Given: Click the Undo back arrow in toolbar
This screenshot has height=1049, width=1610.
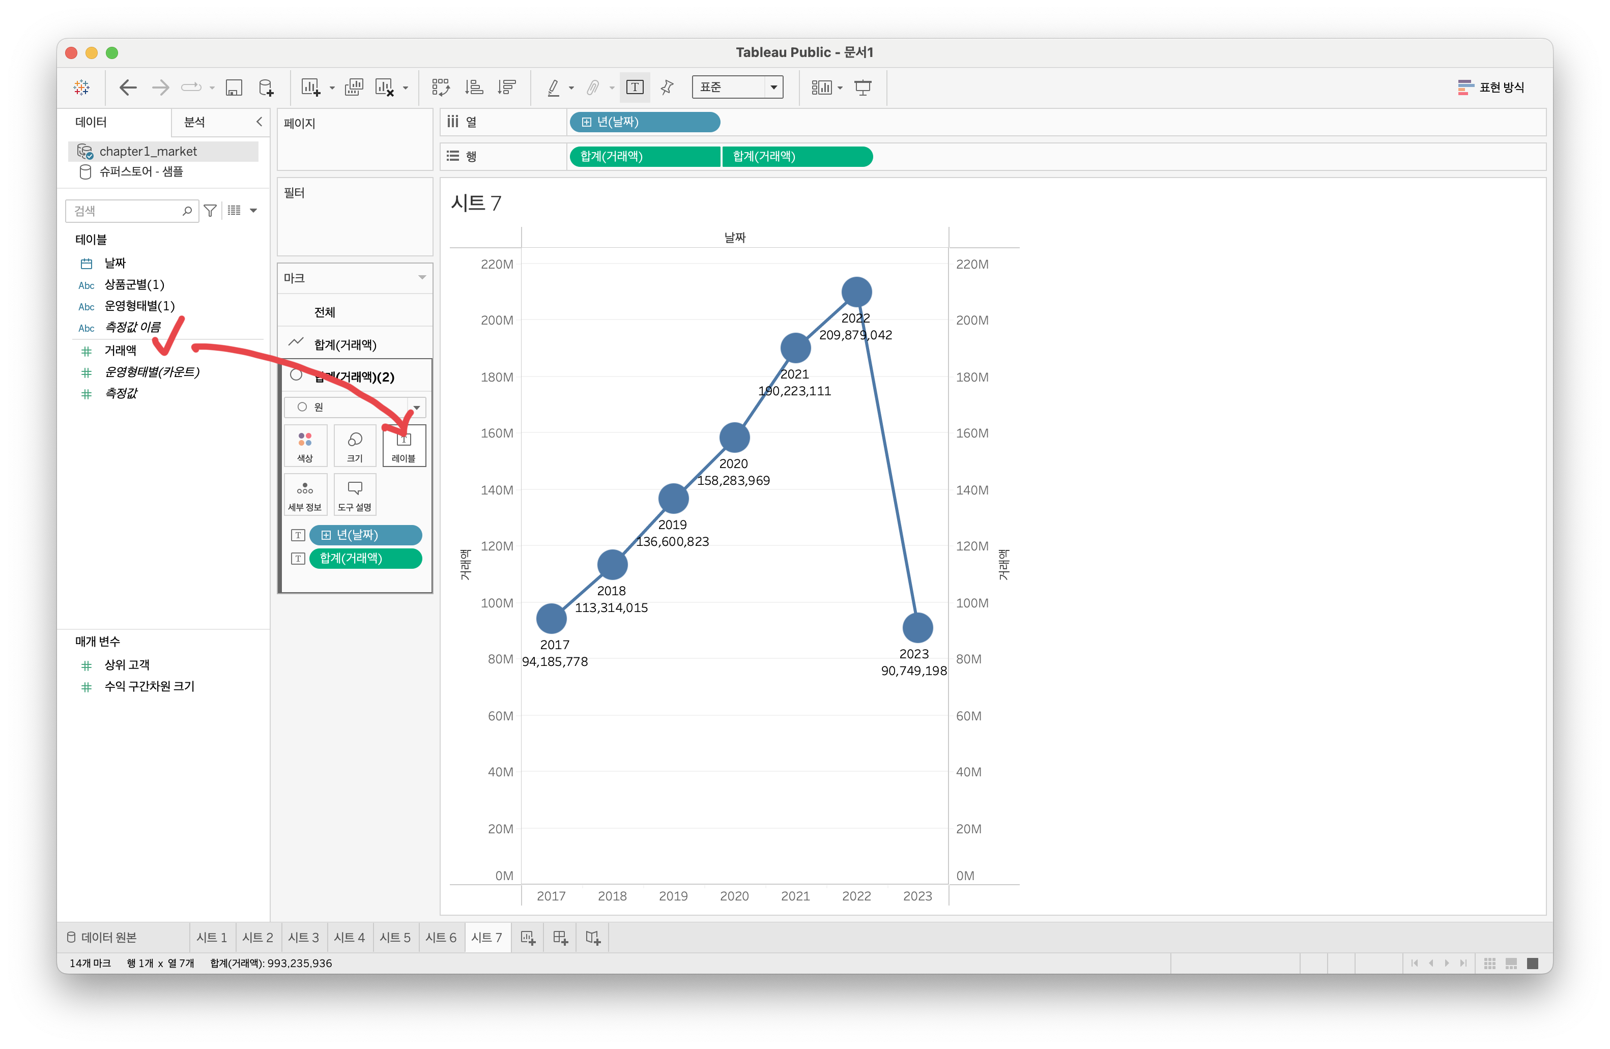Looking at the screenshot, I should [128, 88].
